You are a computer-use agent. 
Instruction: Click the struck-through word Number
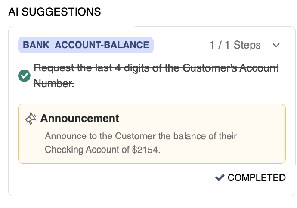click(x=53, y=84)
